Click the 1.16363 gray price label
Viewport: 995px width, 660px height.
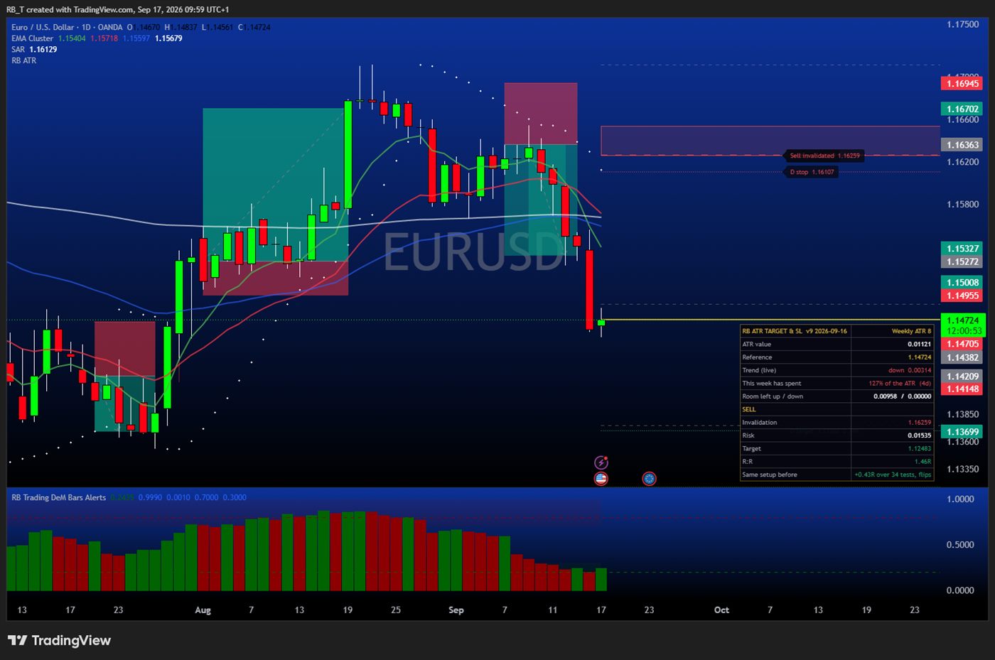(x=962, y=145)
